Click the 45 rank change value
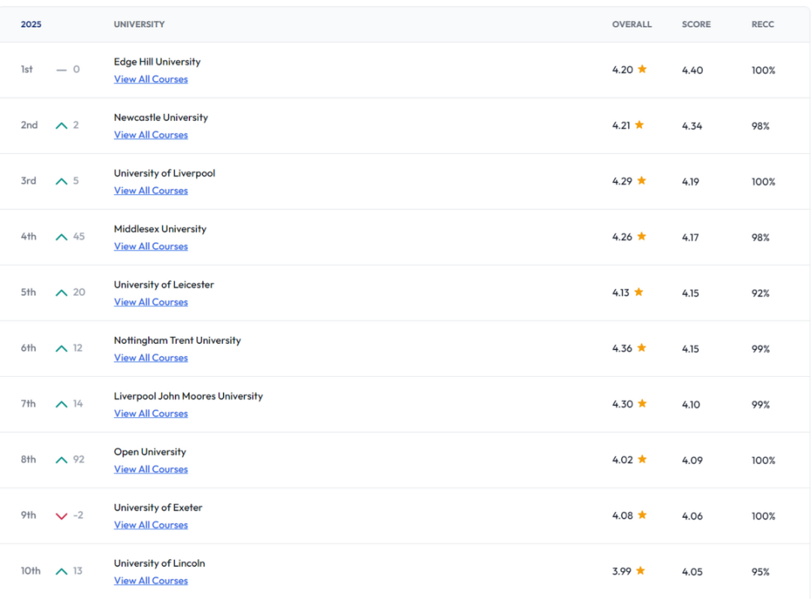 tap(79, 236)
